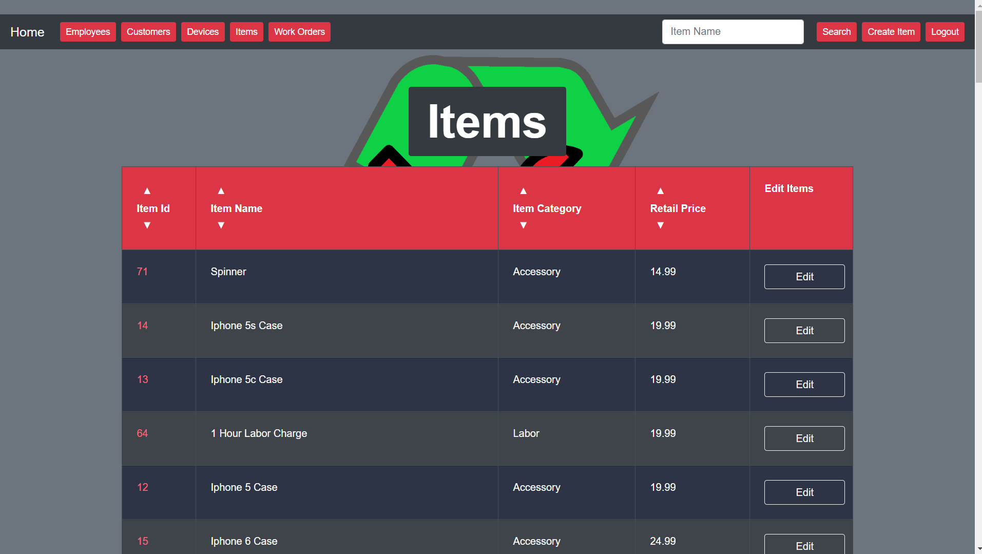Select the 1 Hour Labor Charge cell
Viewport: 982px width, 554px height.
pyautogui.click(x=347, y=438)
